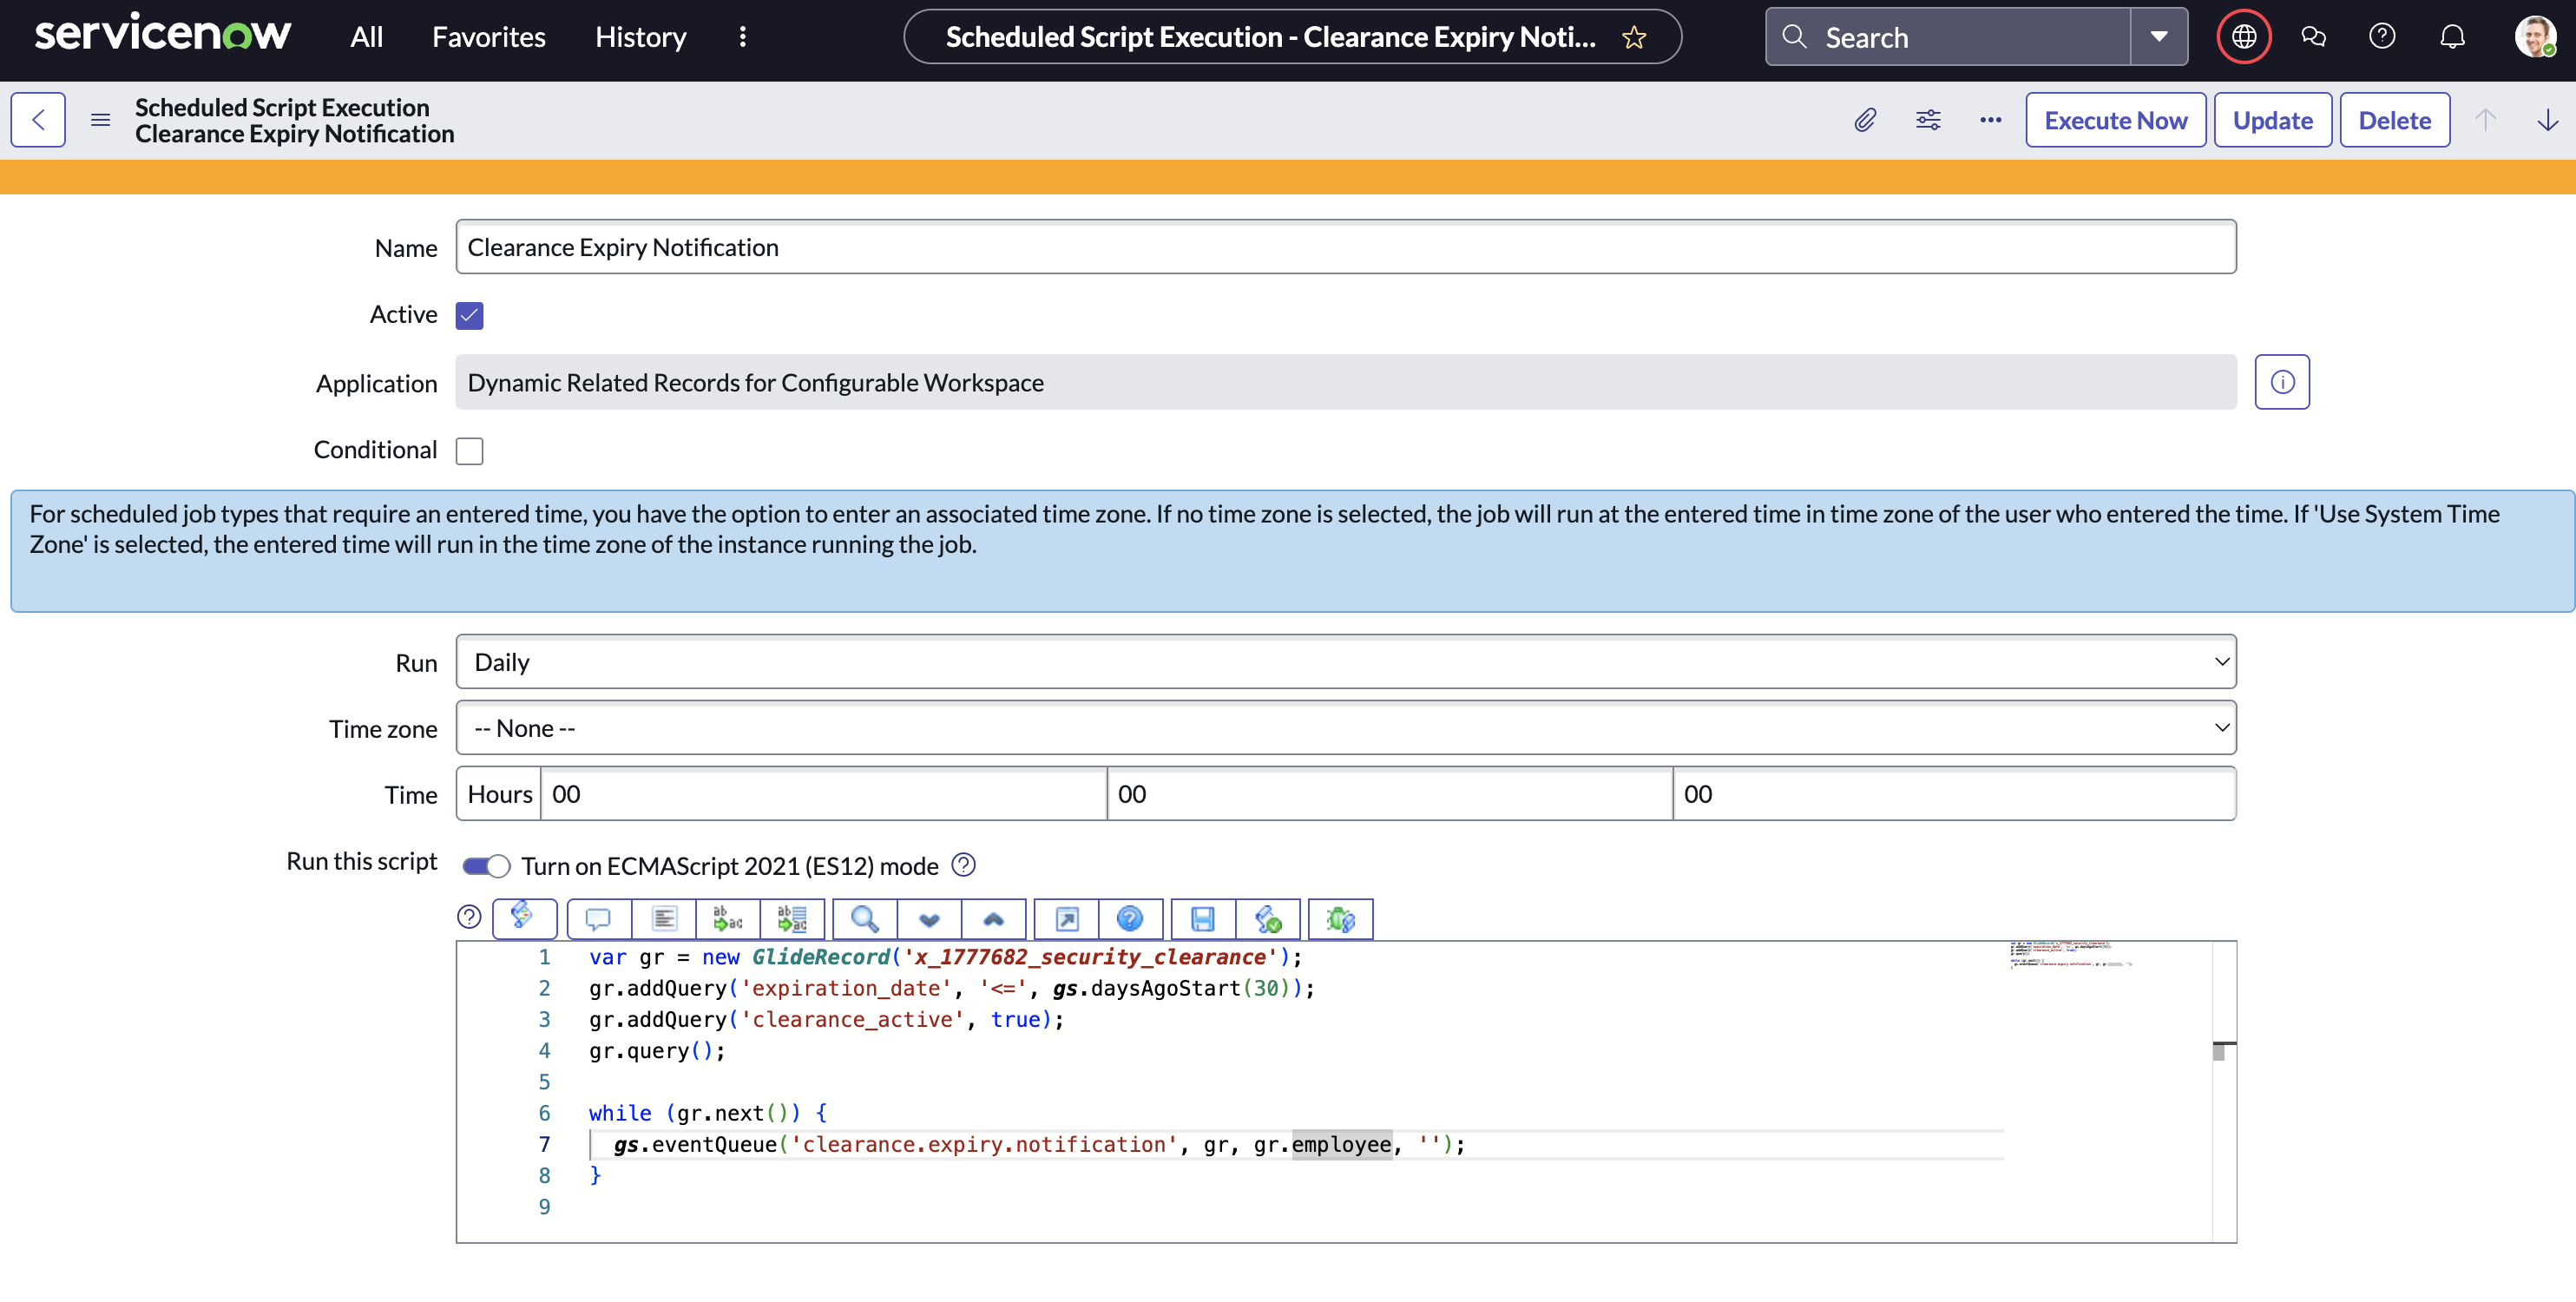Turn off ECMAScript 2021 (ES12) mode toggle
Image resolution: width=2576 pixels, height=1302 pixels.
click(485, 865)
